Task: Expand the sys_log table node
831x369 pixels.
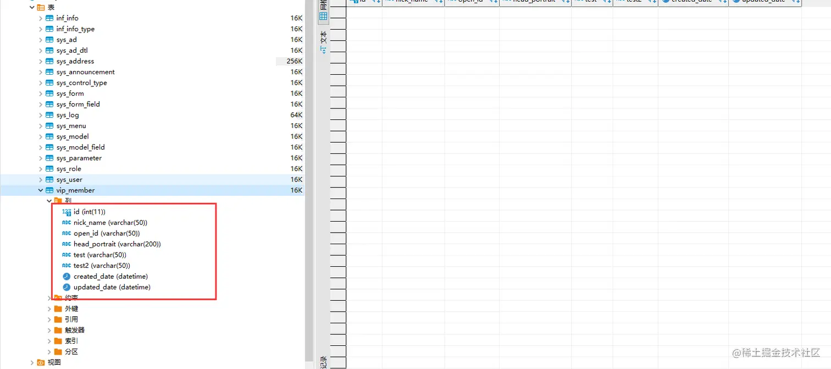Action: [41, 115]
